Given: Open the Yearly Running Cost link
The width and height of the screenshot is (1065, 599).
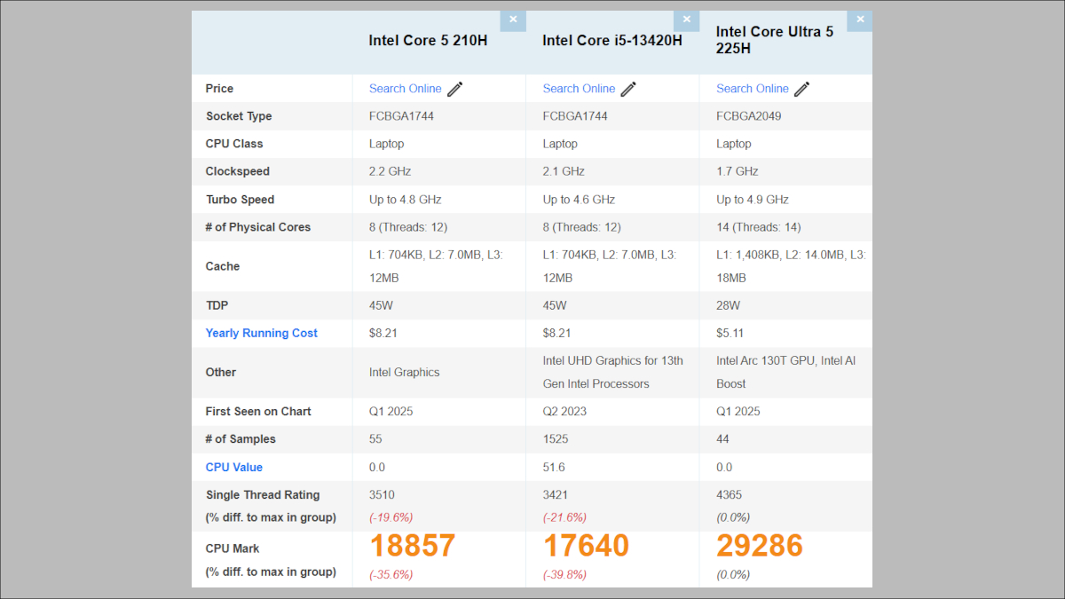Looking at the screenshot, I should click(261, 334).
